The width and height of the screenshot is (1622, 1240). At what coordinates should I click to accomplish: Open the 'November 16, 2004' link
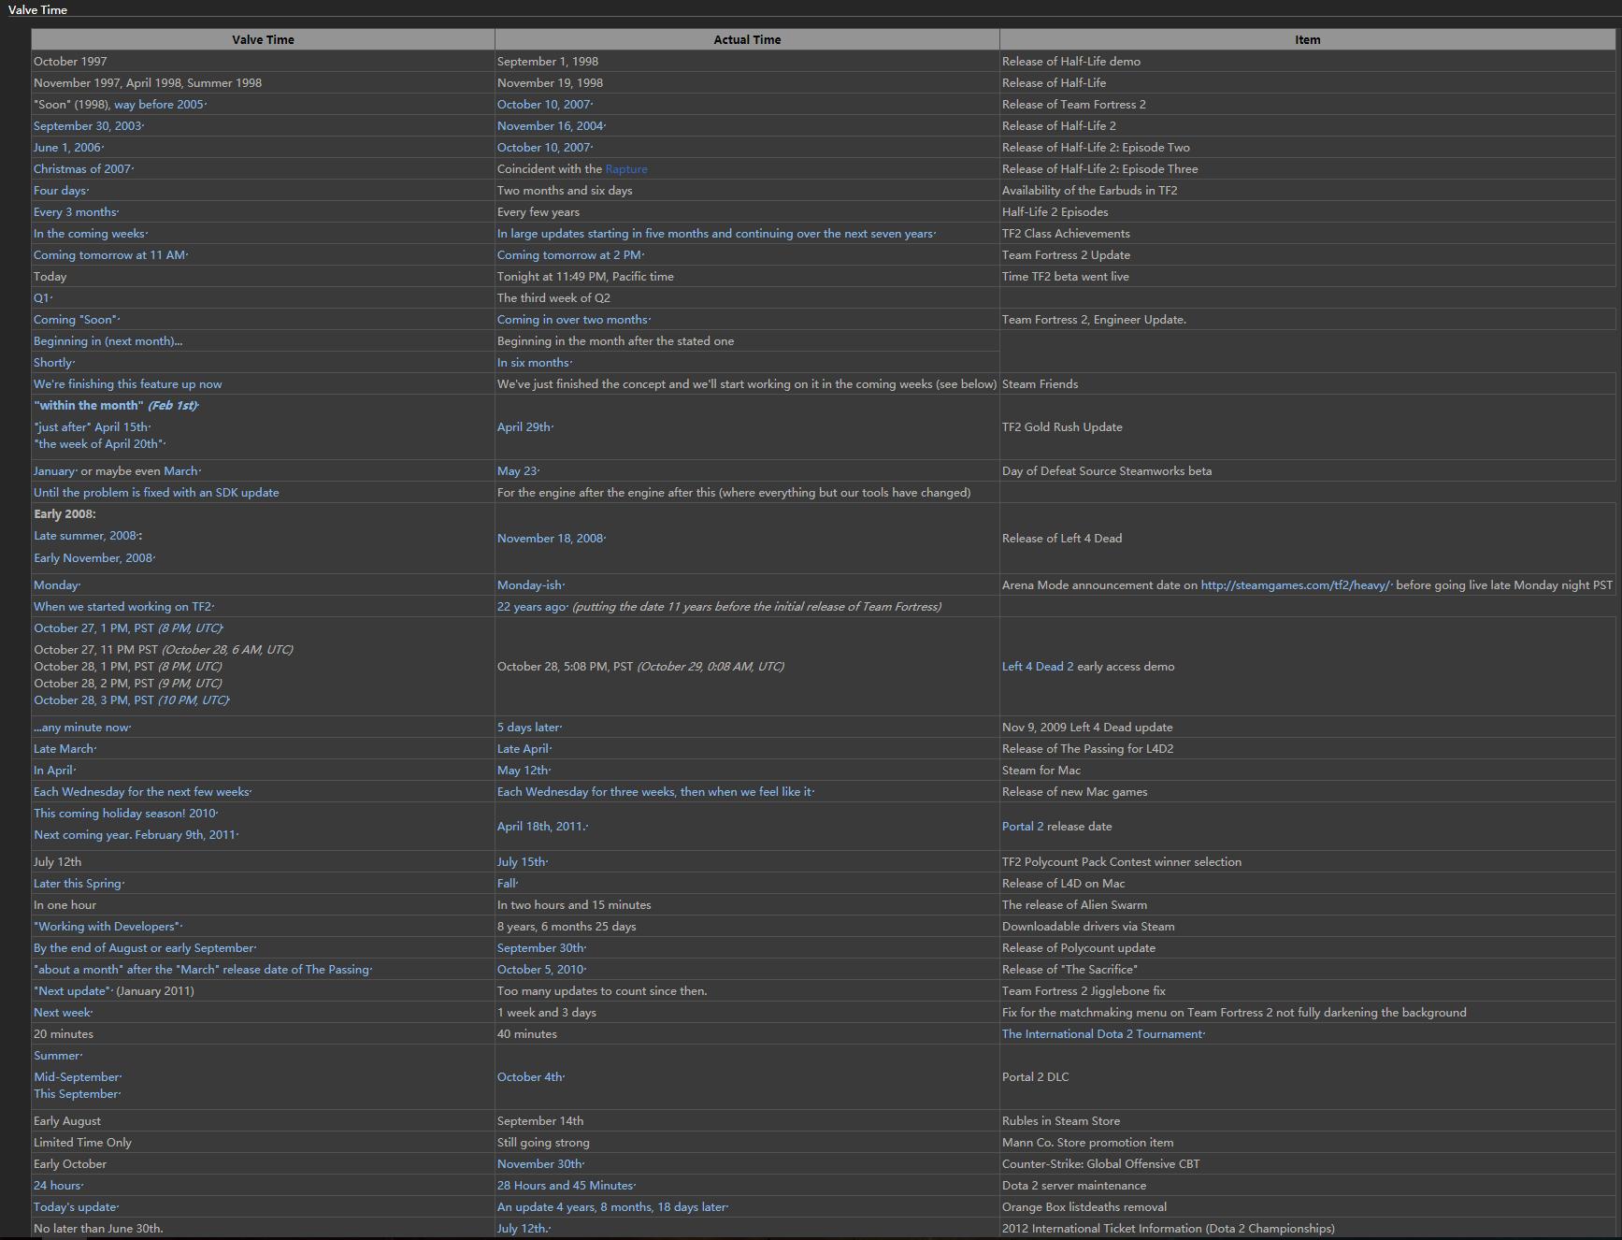coord(550,126)
